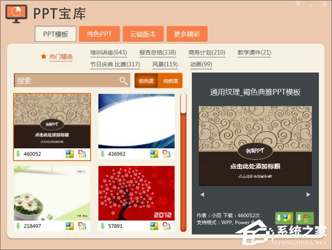Show previous preview slide arrow

pyautogui.click(x=202, y=195)
